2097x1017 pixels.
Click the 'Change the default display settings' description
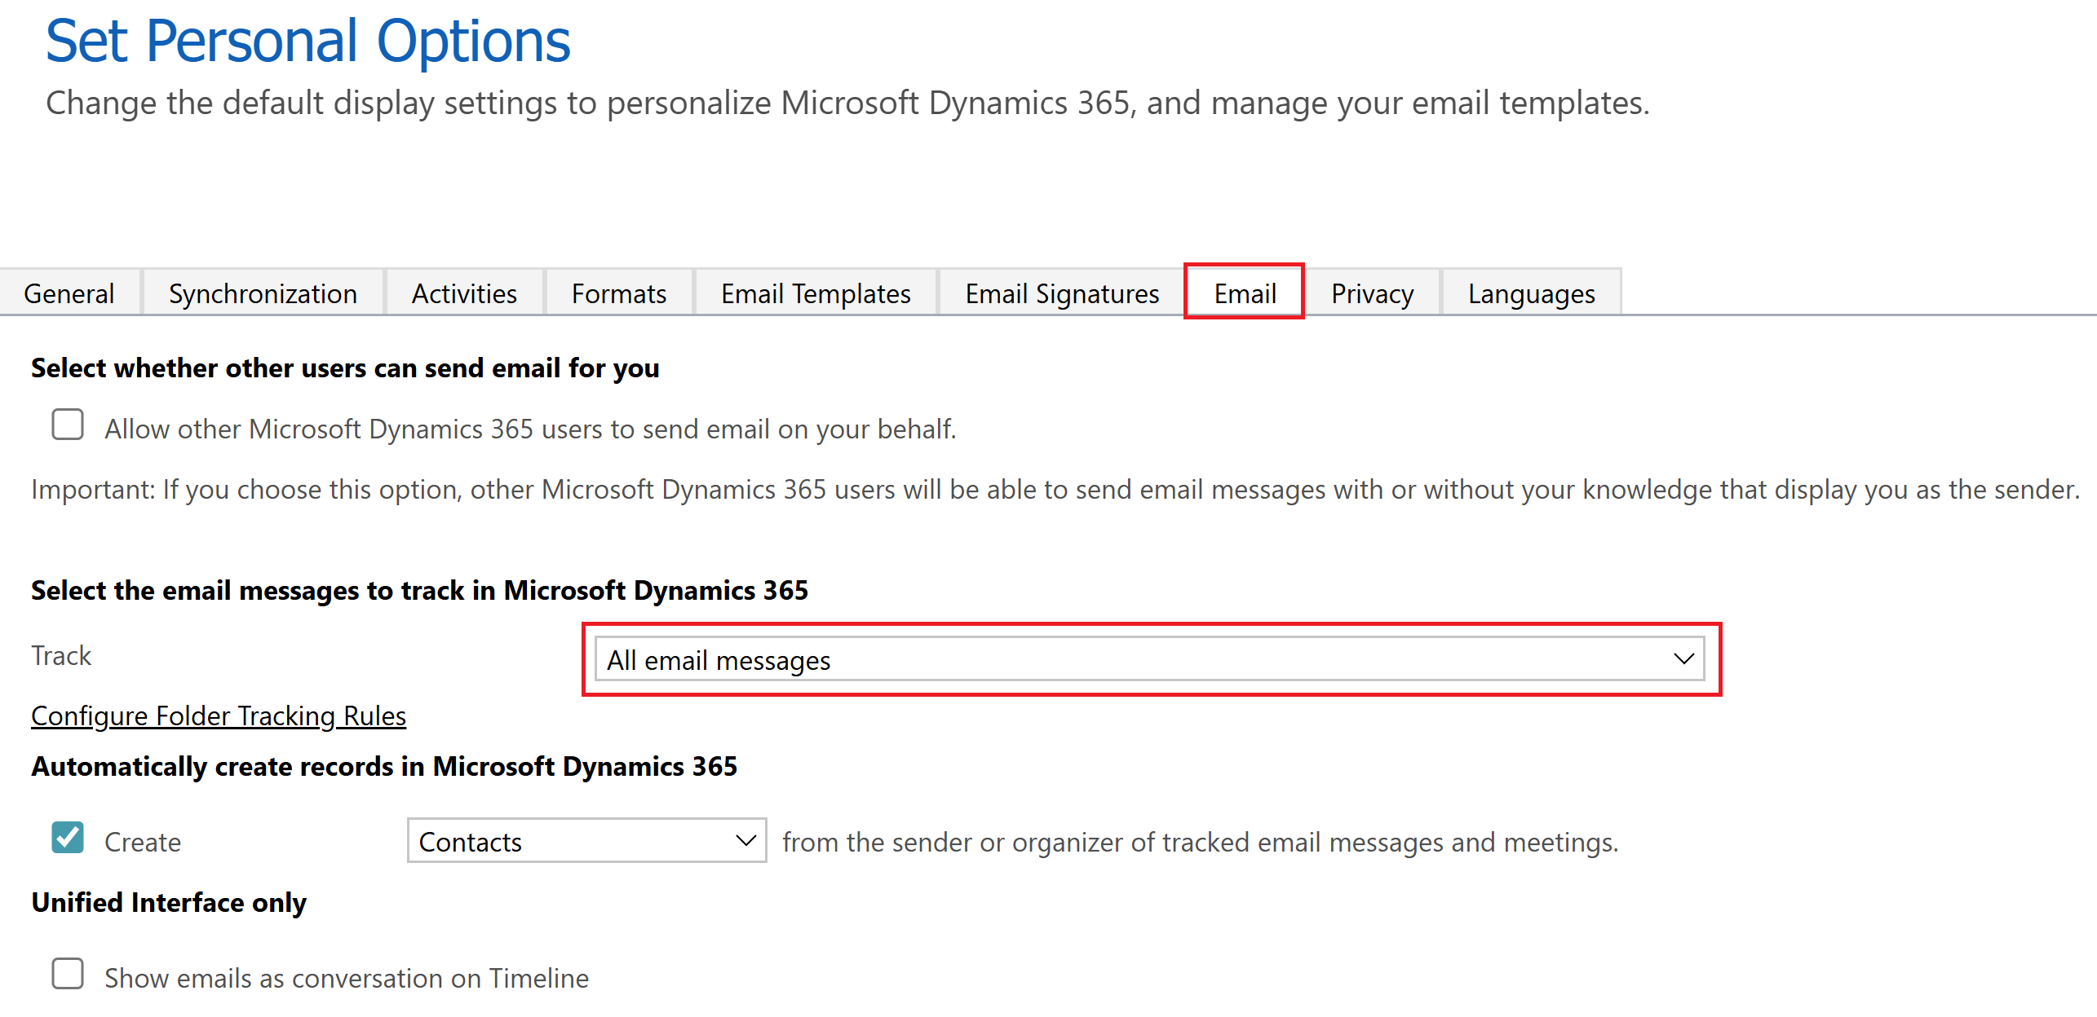pos(847,103)
